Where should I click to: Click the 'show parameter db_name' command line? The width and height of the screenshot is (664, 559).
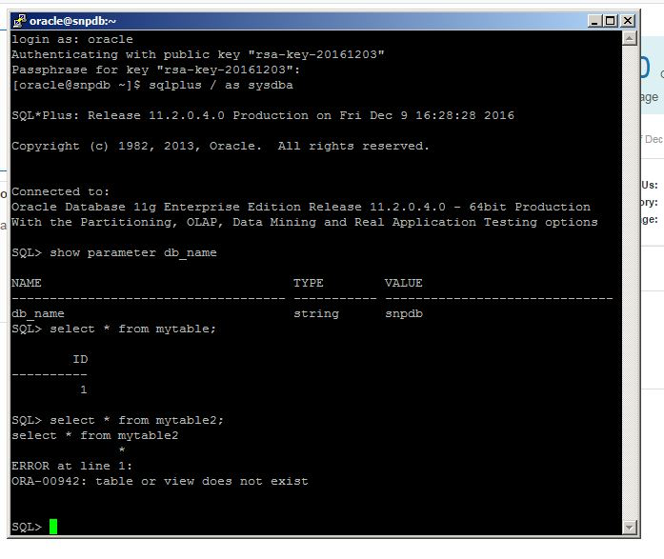(114, 252)
